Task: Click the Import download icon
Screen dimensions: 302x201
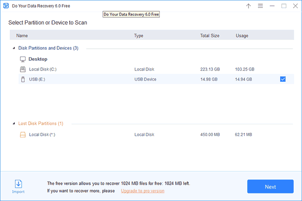Action: [18, 184]
